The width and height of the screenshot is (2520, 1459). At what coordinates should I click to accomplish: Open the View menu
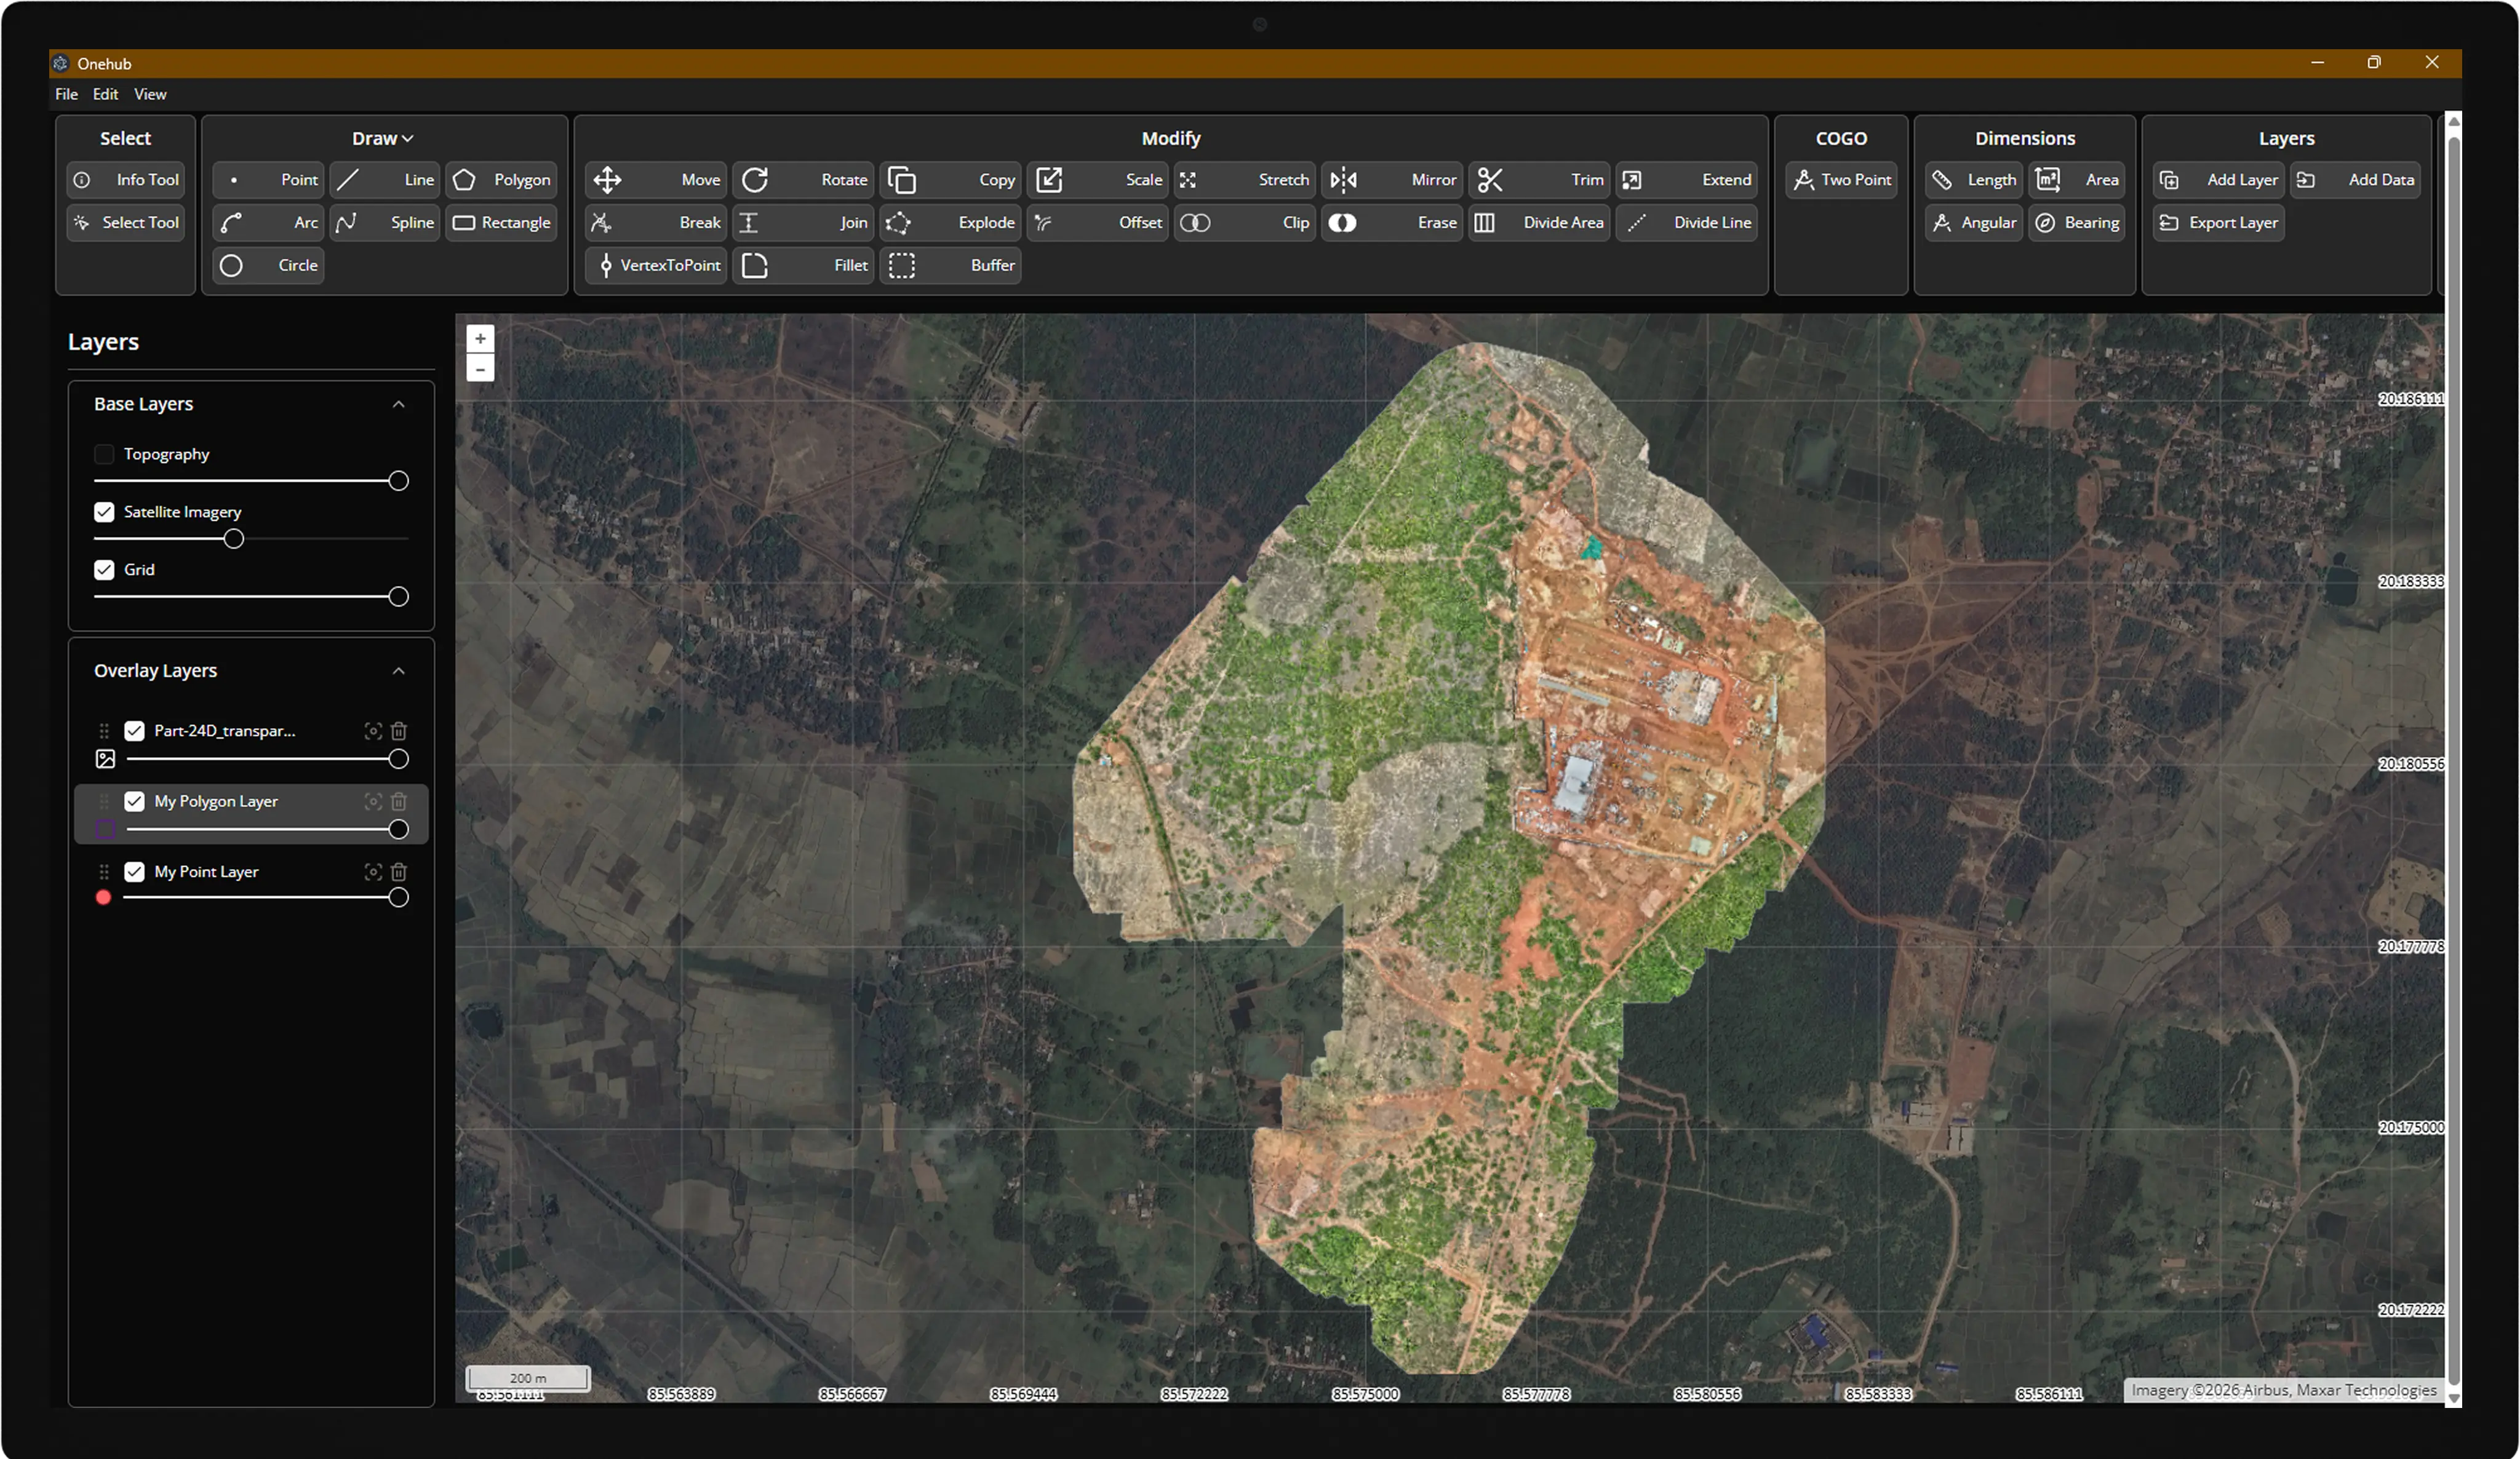tap(150, 94)
